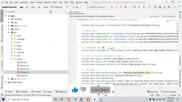Image resolution: width=182 pixels, height=102 pixels.
Task: Open the profiler gauge icon
Action: coord(135,7)
